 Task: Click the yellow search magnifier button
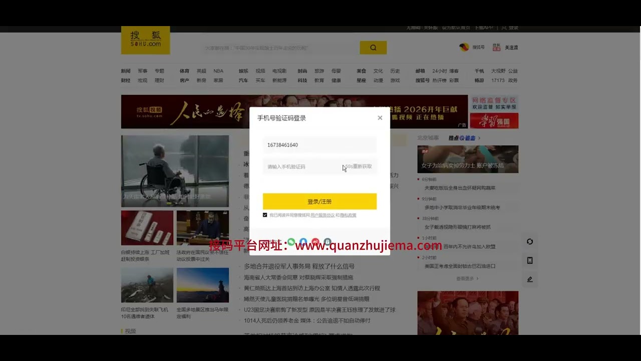pyautogui.click(x=373, y=48)
